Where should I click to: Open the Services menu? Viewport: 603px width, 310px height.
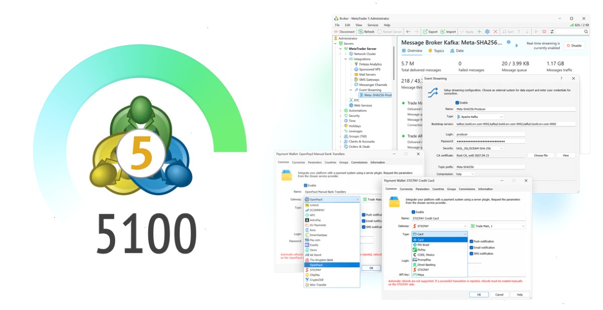pos(373,25)
